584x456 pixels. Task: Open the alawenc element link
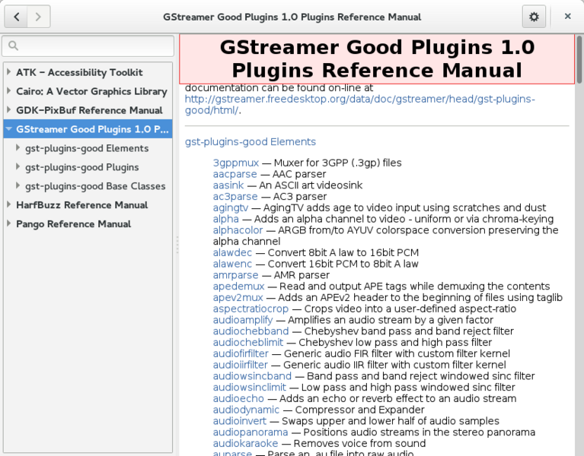[232, 264]
